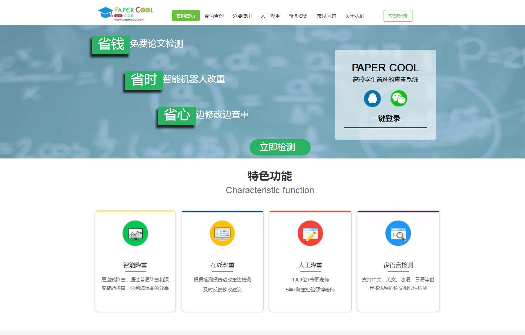Viewport: 525px width, 335px height.
Task: Open the 常见问题 page
Action: (326, 16)
